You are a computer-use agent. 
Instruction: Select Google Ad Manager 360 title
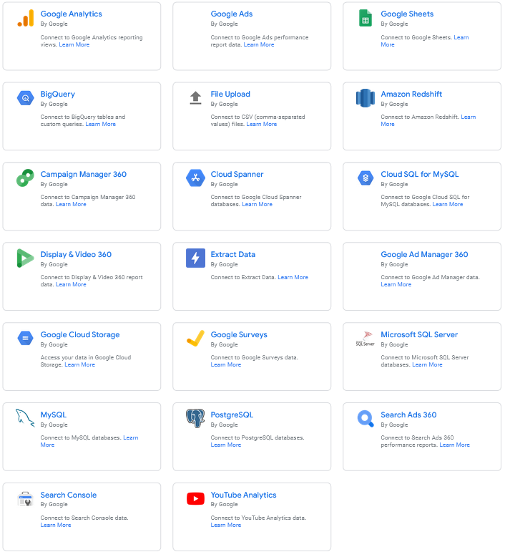424,255
